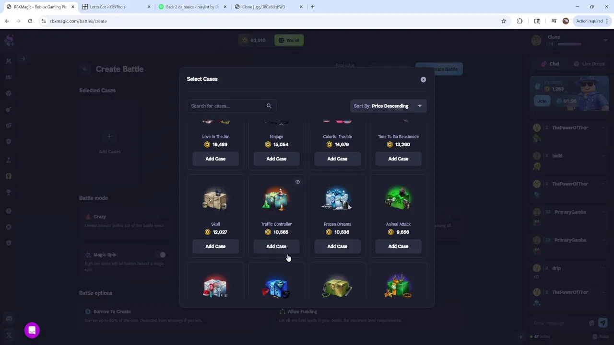Select the Skull case image

215,199
